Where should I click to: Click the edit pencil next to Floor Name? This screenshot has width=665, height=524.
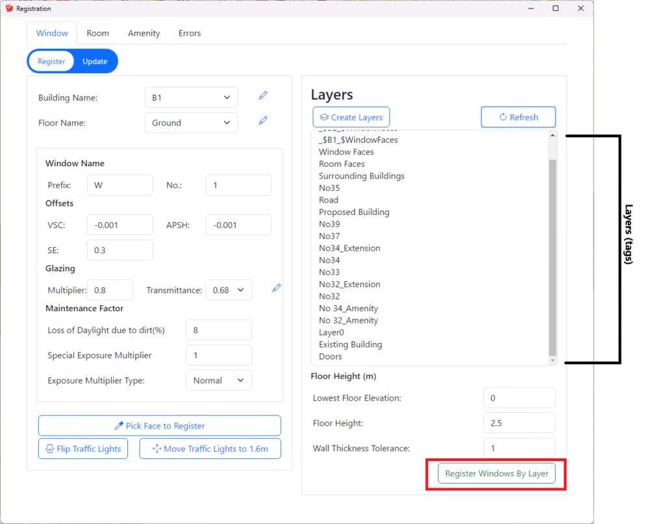(x=263, y=121)
